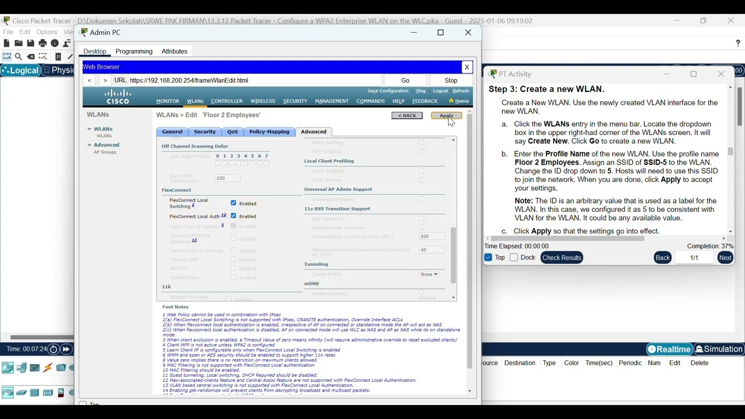Choose Wireless Devices subcategory icon

click(48, 393)
